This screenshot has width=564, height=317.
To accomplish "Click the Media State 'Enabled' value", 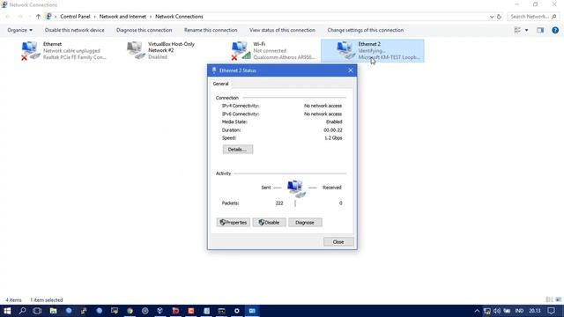I will [x=334, y=122].
